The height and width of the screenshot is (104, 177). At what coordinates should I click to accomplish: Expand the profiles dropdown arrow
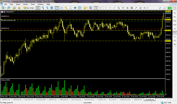coord(11,8)
